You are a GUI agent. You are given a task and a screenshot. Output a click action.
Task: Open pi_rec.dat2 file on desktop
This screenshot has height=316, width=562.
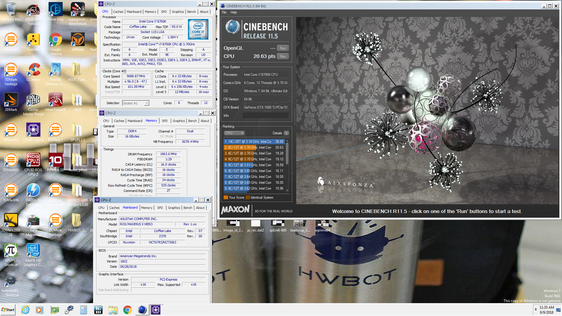(x=256, y=226)
